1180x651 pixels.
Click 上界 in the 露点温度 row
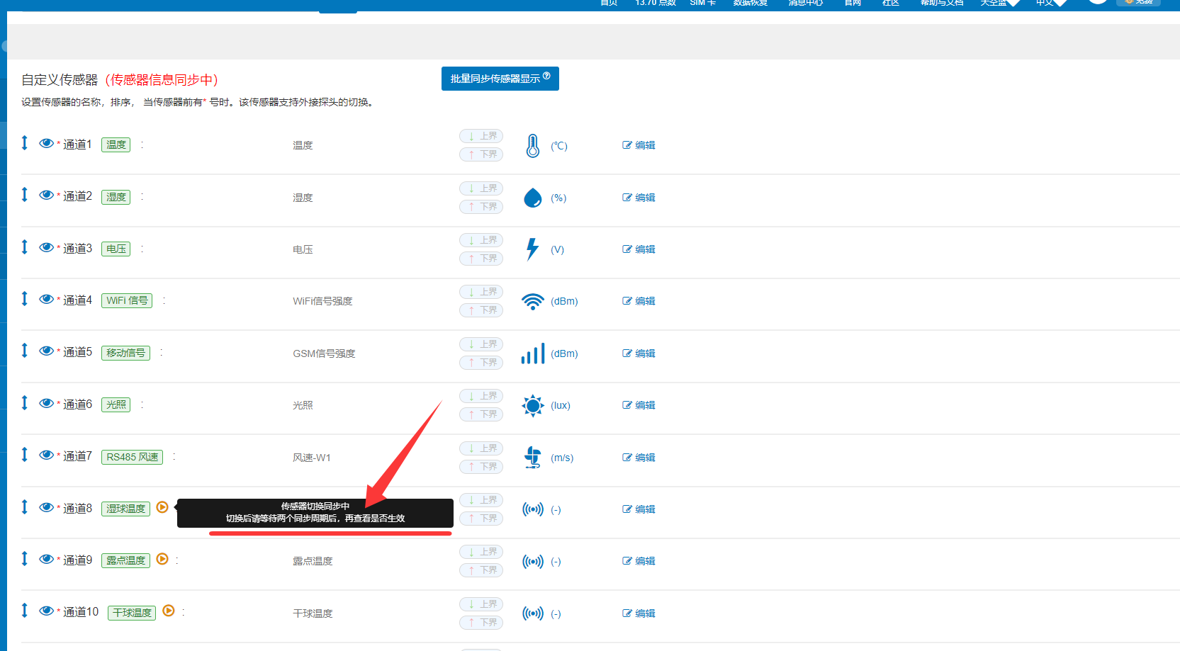(x=481, y=552)
